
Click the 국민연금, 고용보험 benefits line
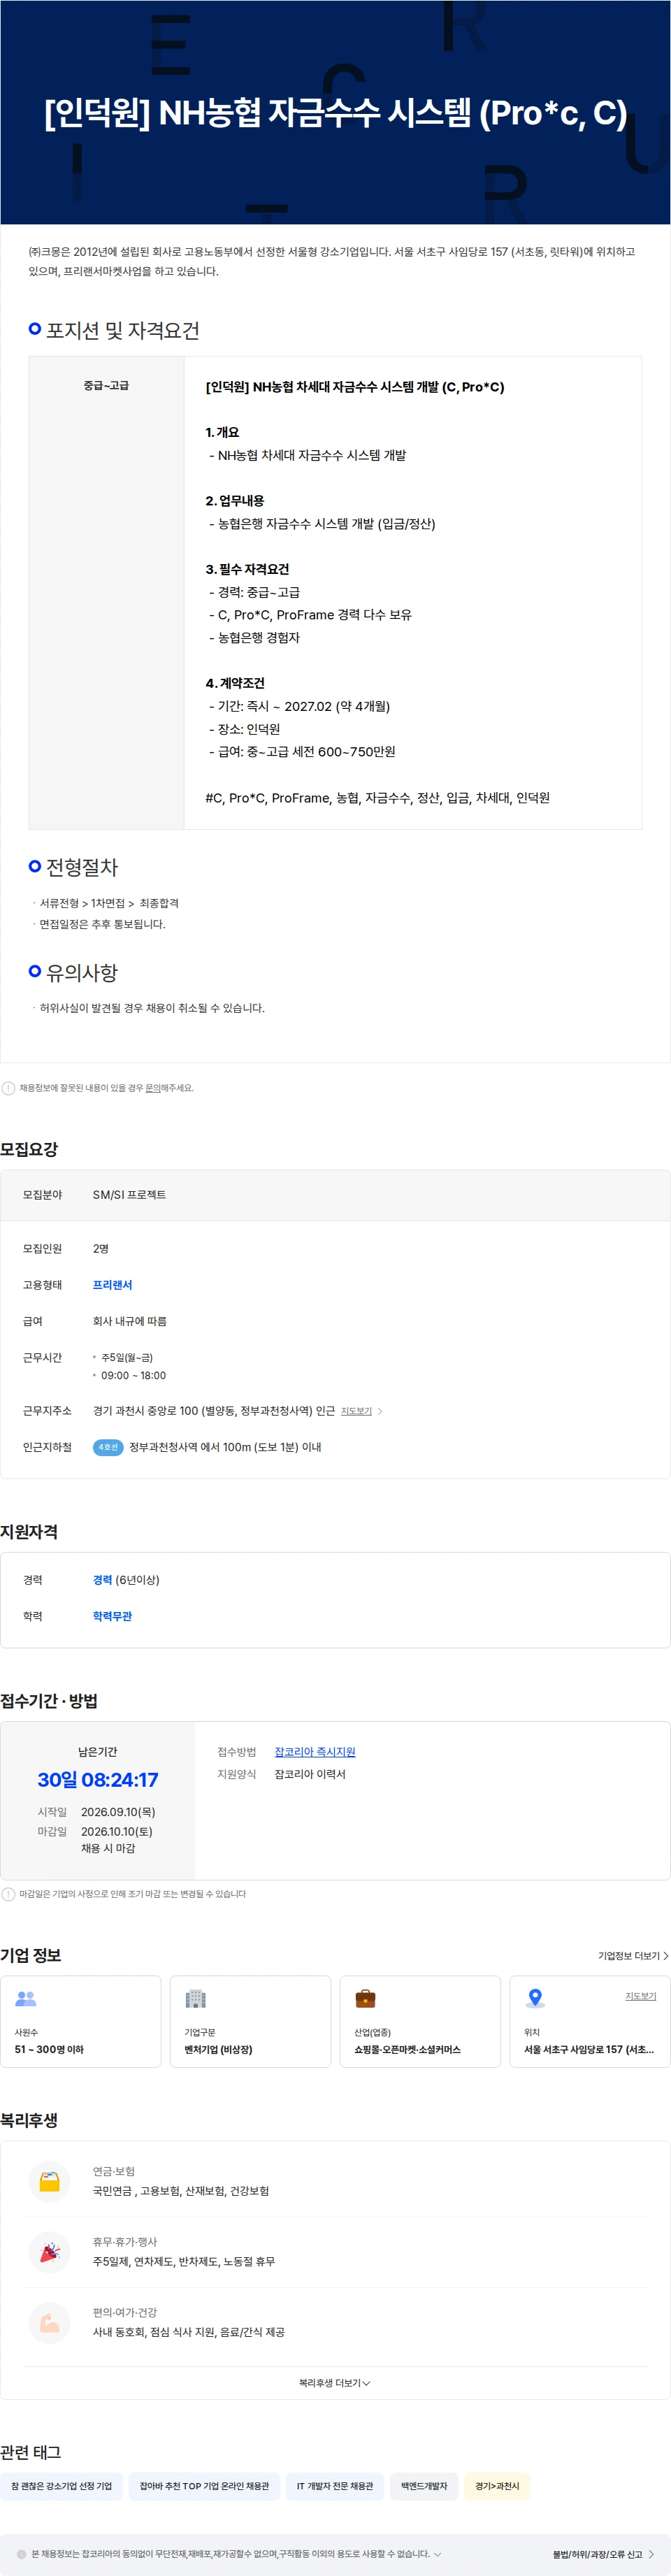[x=181, y=2191]
